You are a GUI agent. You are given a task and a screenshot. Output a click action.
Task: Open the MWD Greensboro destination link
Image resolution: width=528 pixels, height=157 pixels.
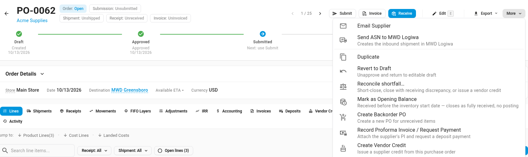point(130,90)
